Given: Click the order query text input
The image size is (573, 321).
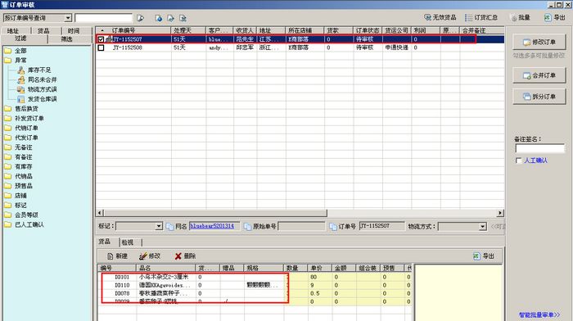Looking at the screenshot, I should point(103,18).
